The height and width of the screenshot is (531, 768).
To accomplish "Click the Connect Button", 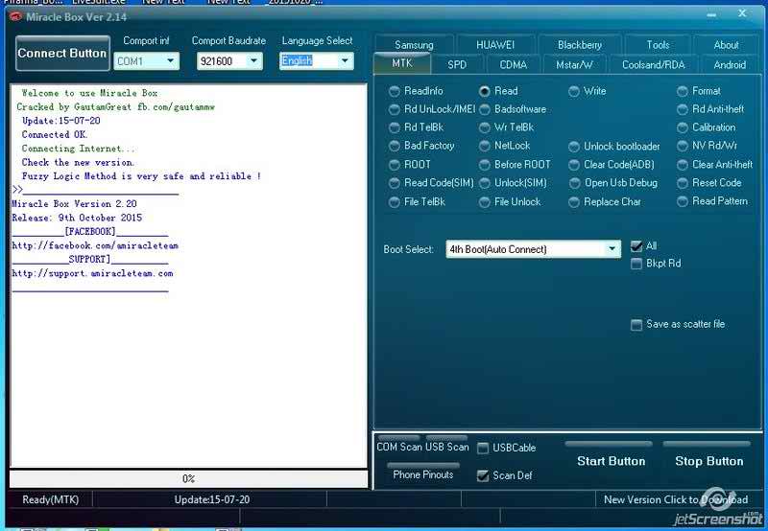I will [x=62, y=54].
